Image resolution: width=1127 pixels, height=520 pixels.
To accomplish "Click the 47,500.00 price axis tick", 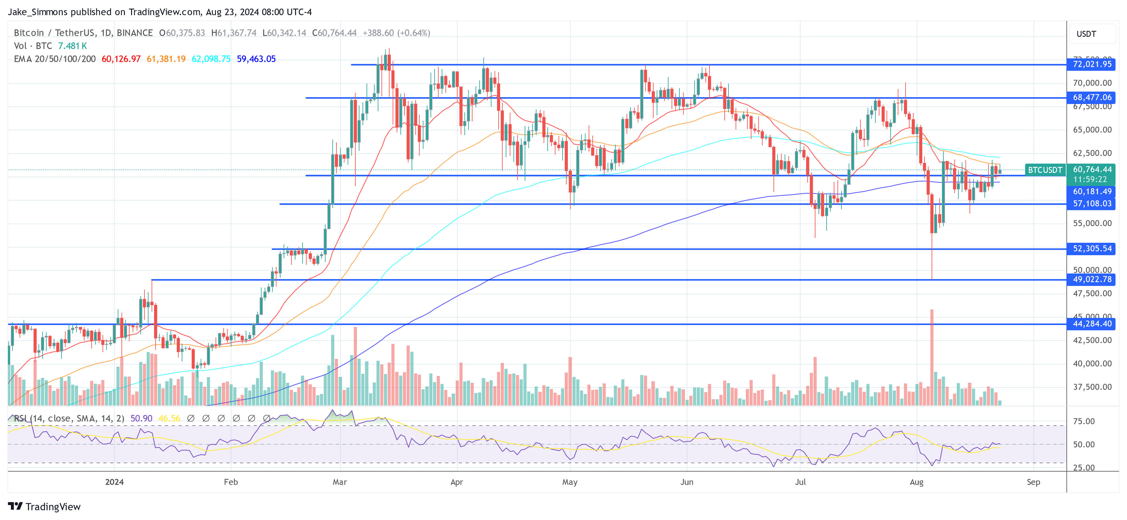I will coord(1092,293).
